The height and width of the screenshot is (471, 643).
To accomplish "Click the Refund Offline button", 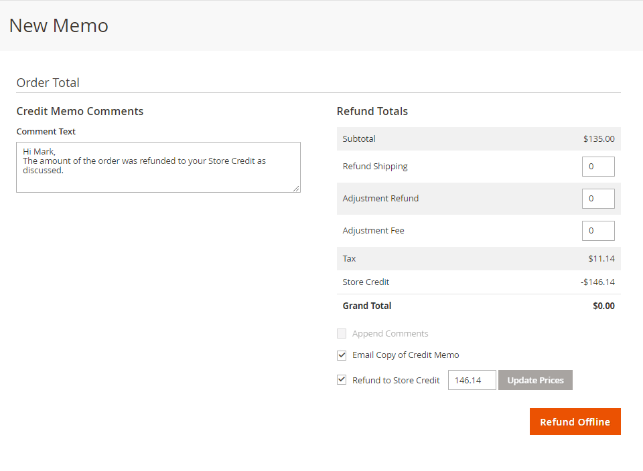I will coord(575,421).
